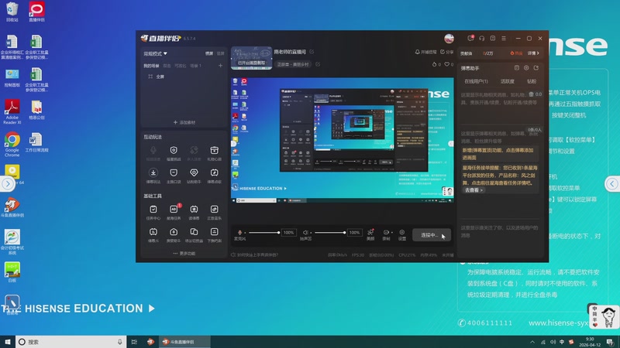Click the microphone 100% volume field
620x348 pixels.
(x=288, y=233)
